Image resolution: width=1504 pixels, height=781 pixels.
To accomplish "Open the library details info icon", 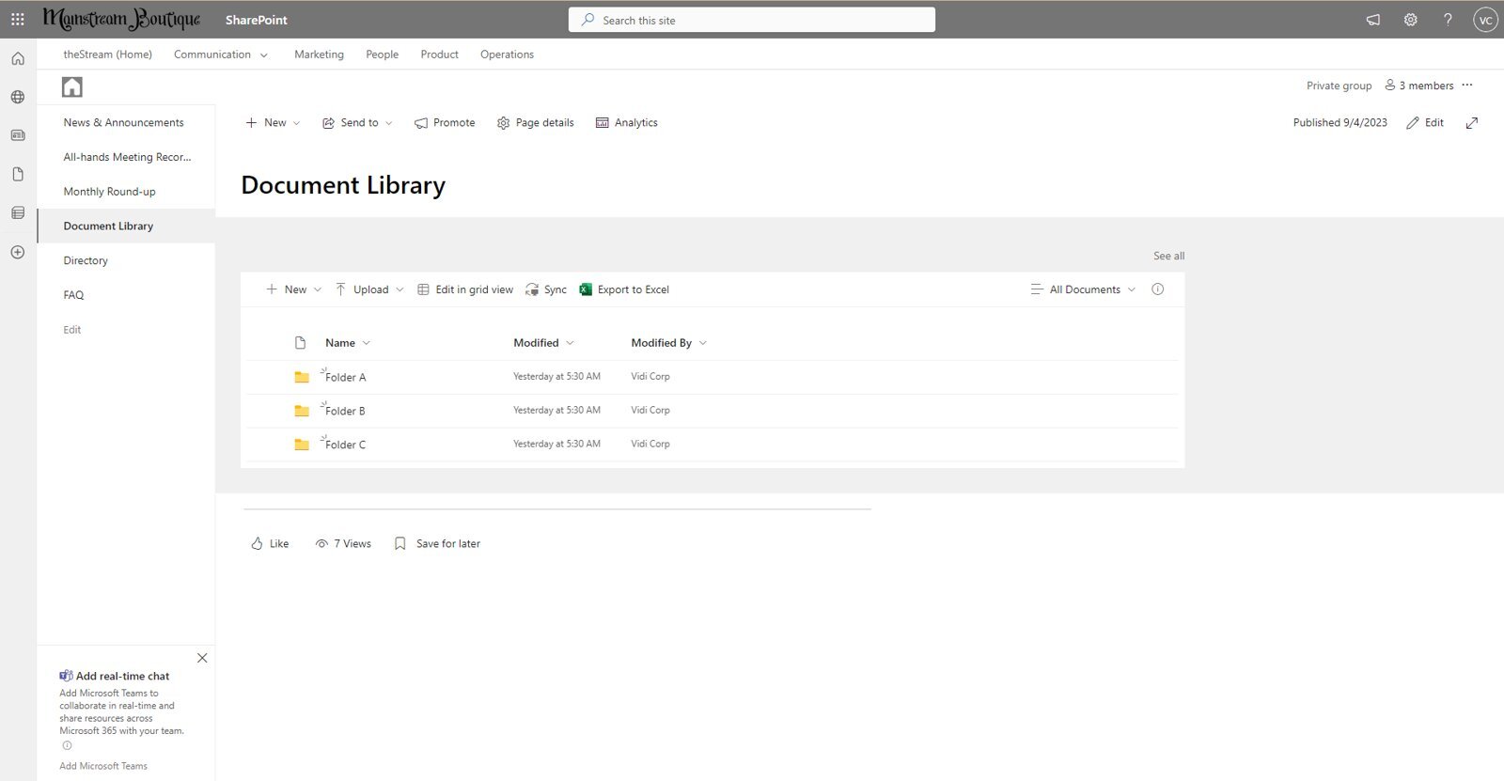I will click(x=1158, y=289).
